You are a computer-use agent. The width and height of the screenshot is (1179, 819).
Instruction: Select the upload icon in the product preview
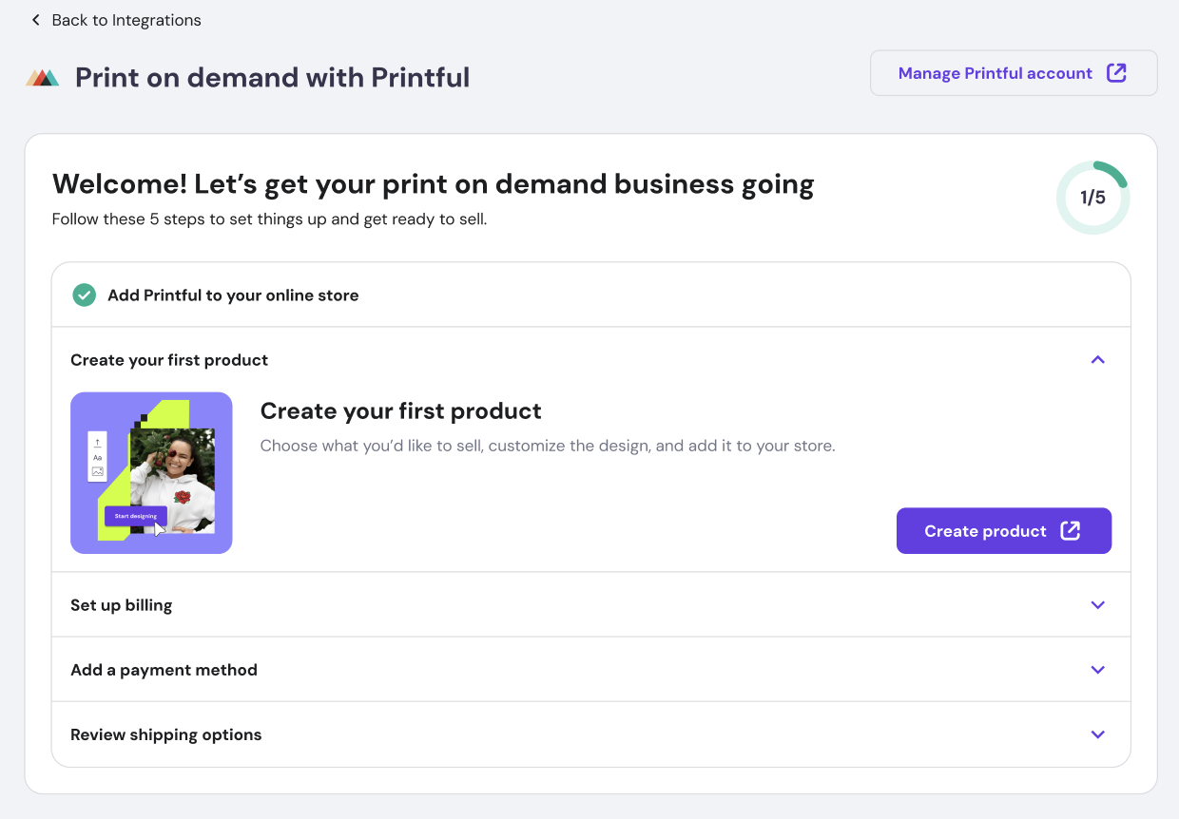[x=96, y=441]
